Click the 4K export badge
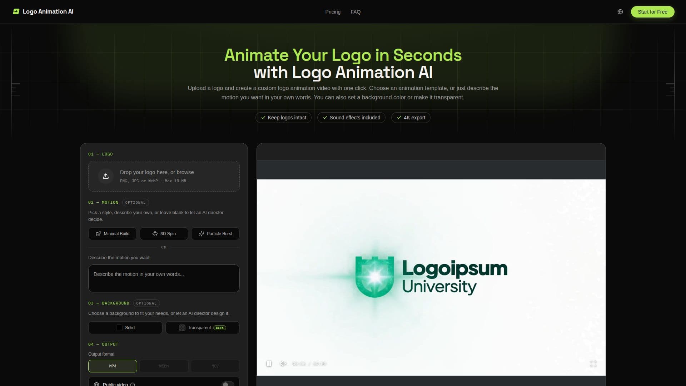Image resolution: width=686 pixels, height=386 pixels. coord(411,118)
